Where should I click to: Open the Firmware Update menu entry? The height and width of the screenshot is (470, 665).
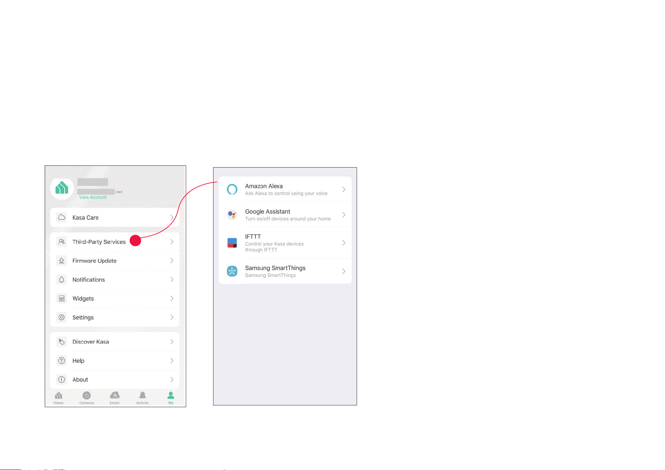[115, 261]
